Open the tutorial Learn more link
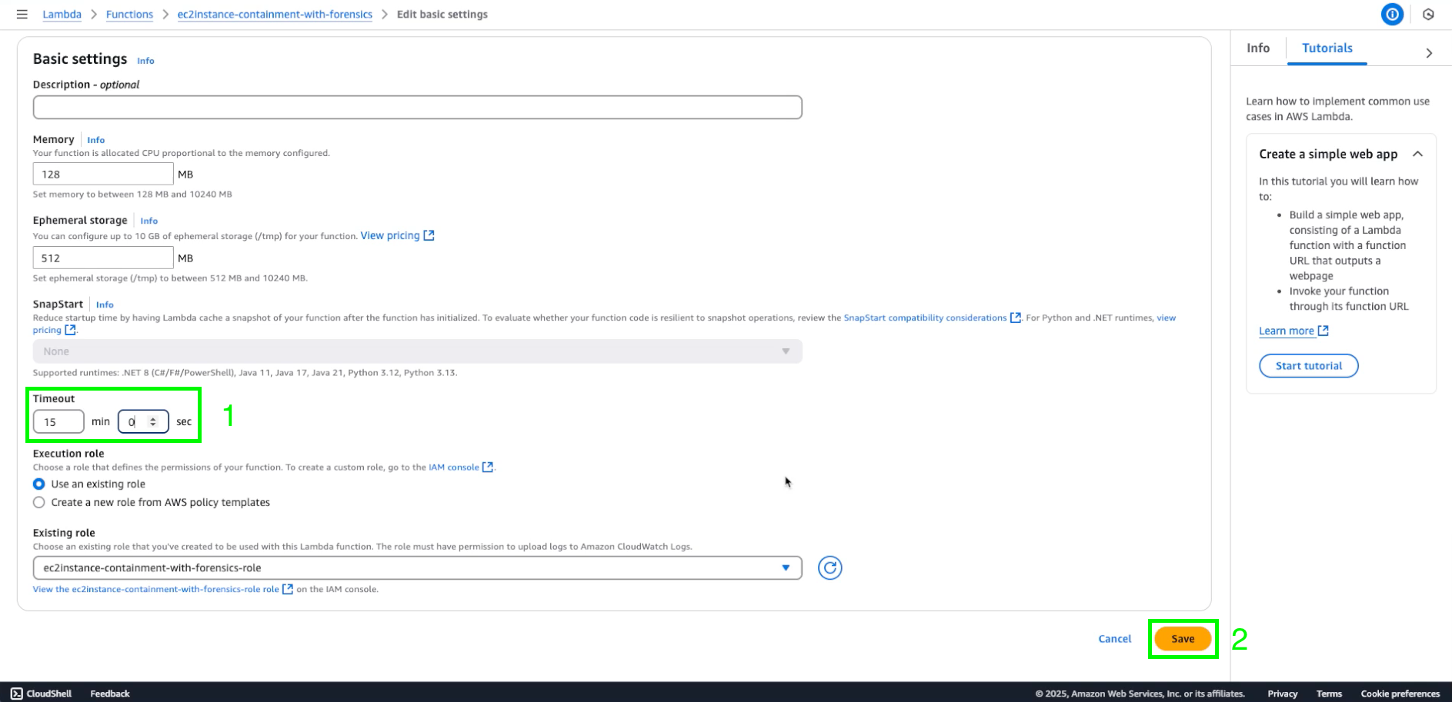Image resolution: width=1452 pixels, height=702 pixels. 1293,331
